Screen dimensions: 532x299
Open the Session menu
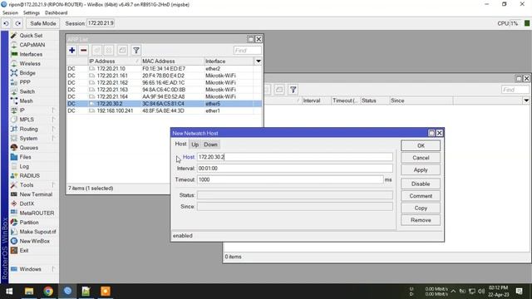[10, 13]
